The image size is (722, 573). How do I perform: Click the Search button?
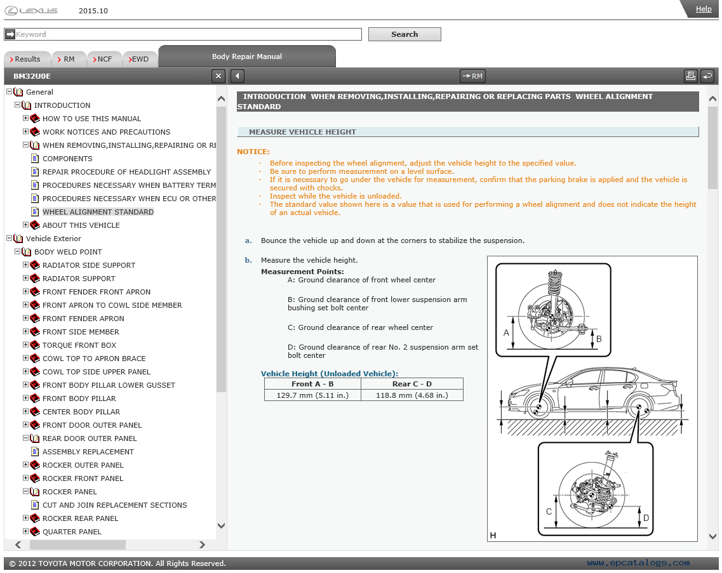point(404,34)
